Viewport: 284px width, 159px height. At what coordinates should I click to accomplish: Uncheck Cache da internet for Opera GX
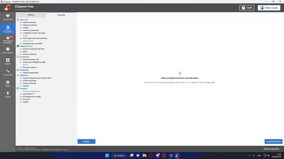(21, 23)
